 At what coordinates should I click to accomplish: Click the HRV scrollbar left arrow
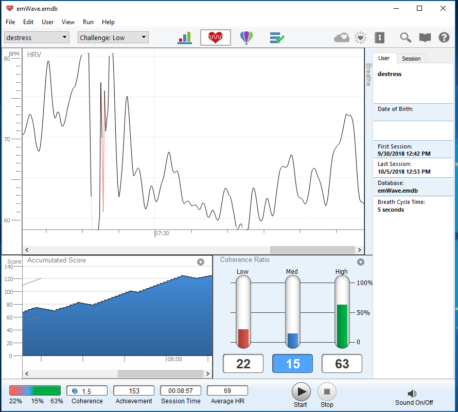point(27,250)
